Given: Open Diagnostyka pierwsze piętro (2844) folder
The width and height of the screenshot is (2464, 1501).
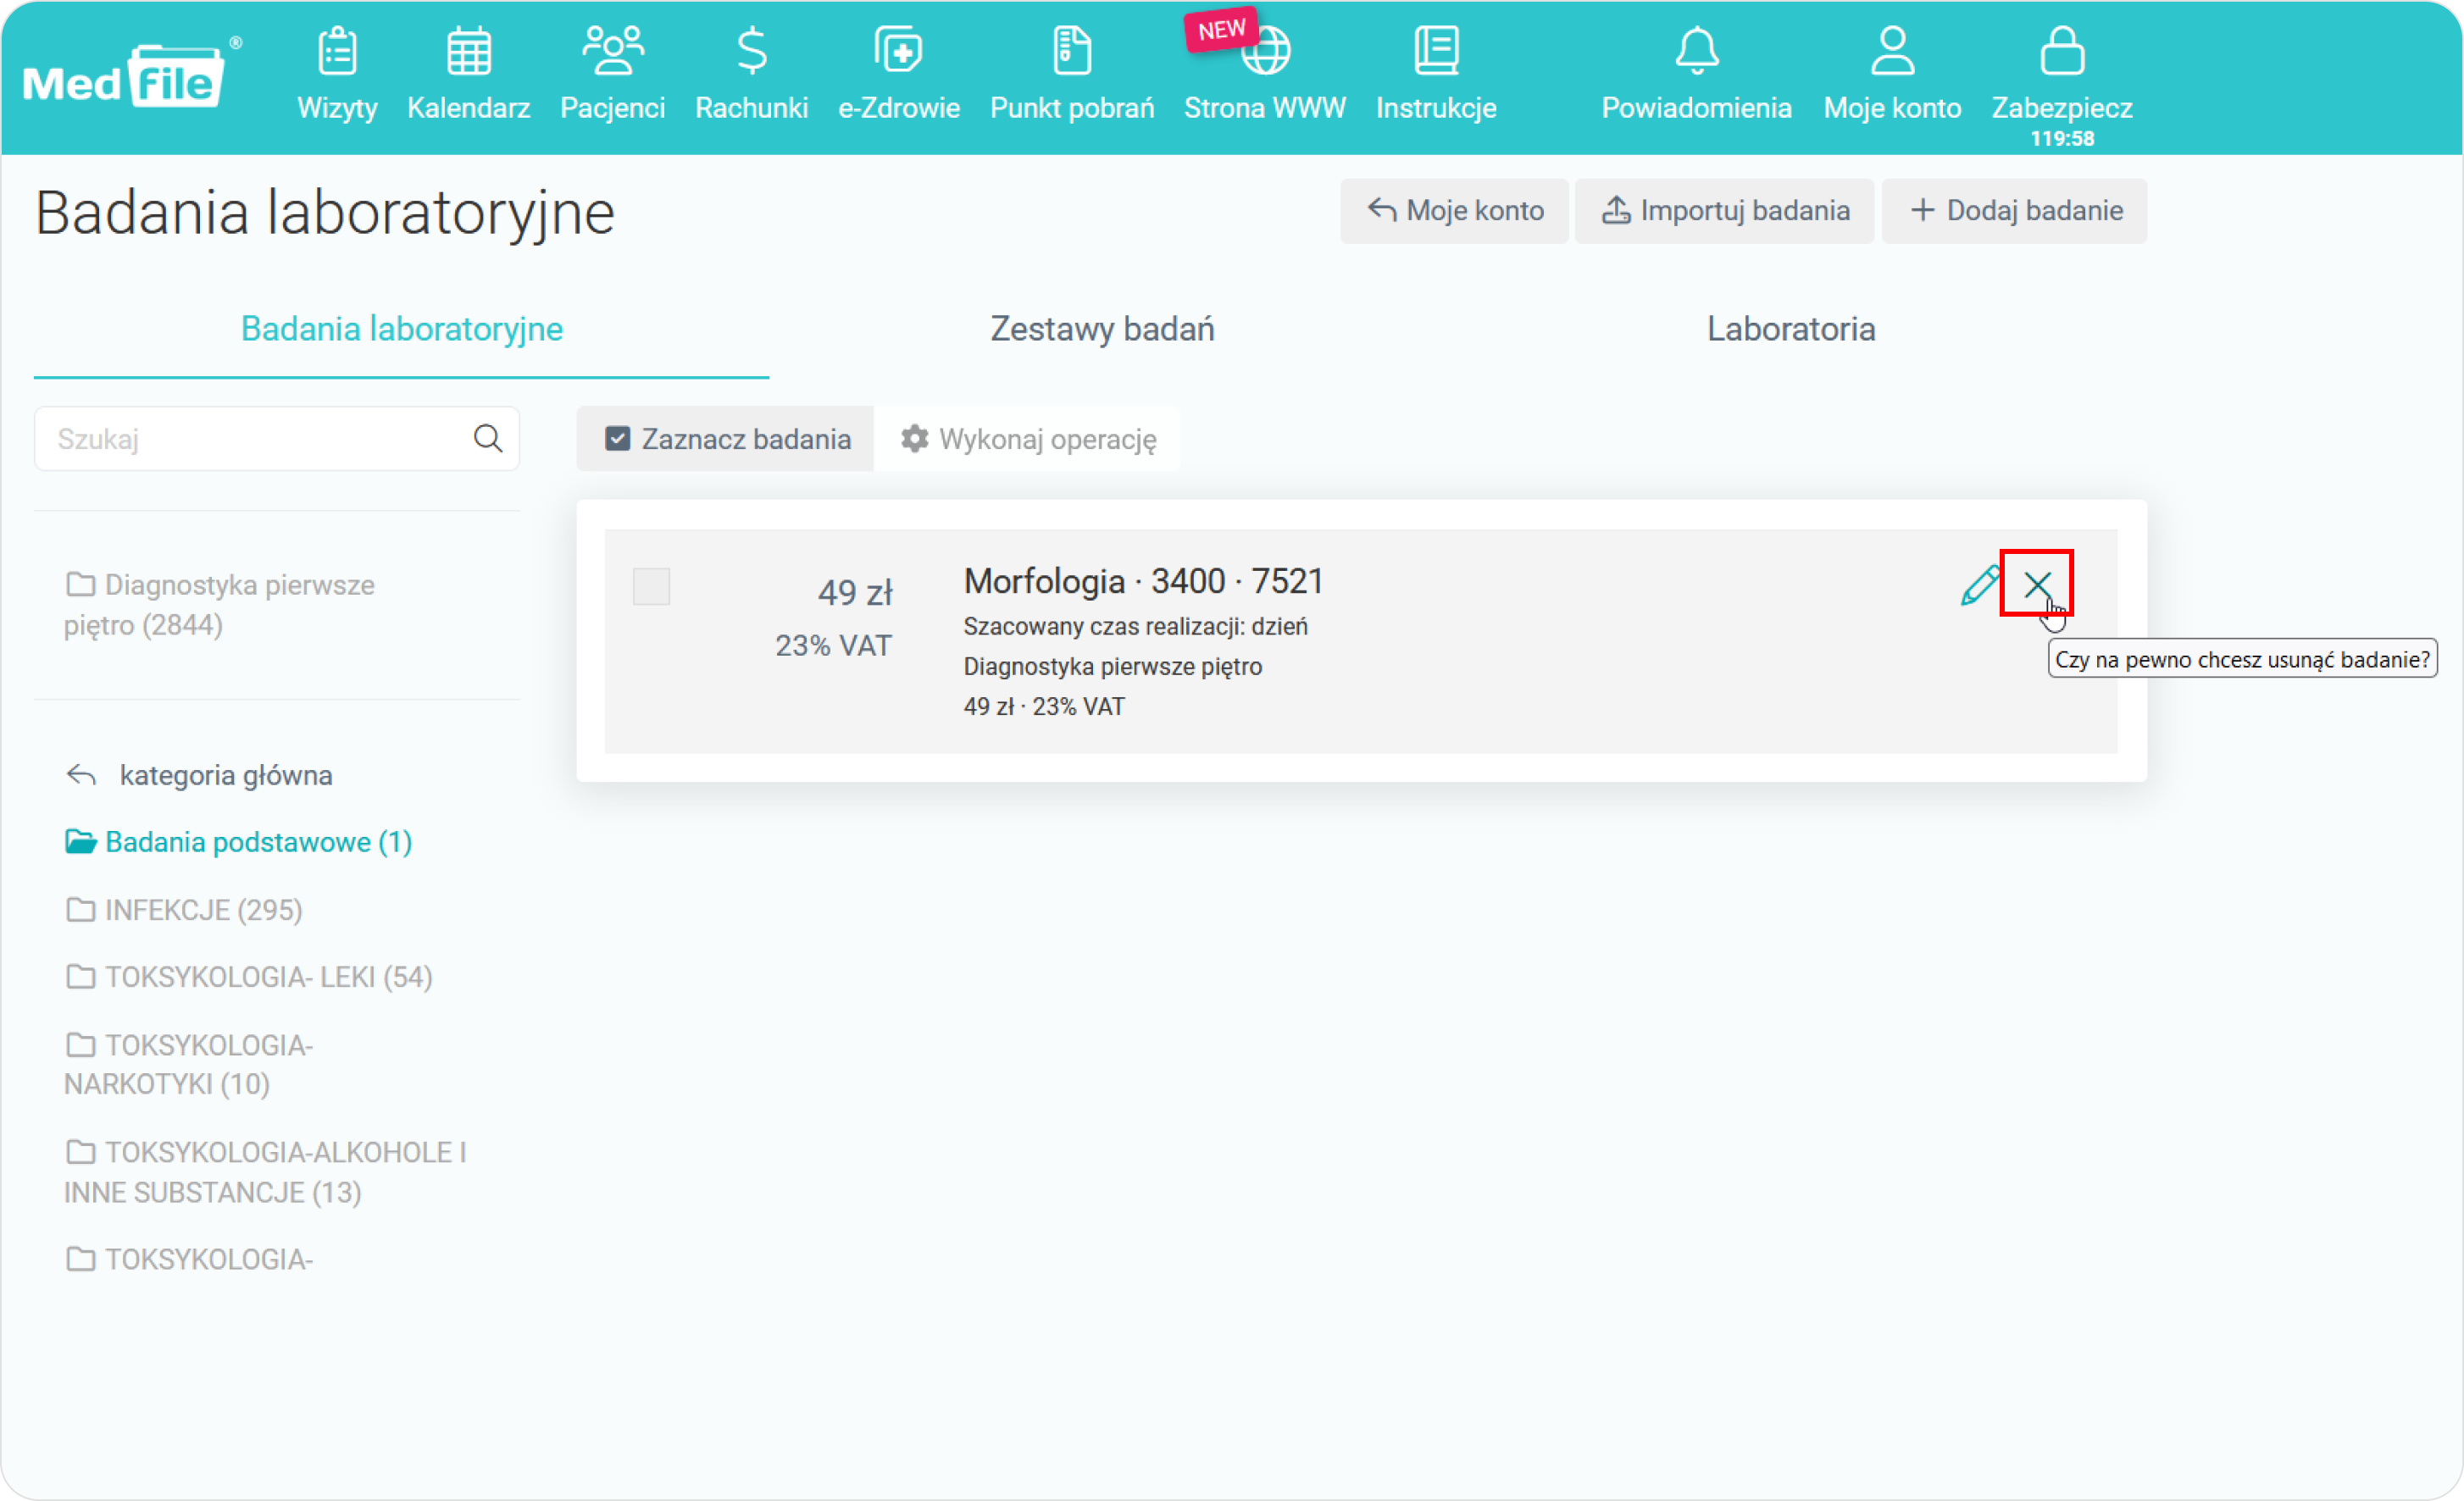Looking at the screenshot, I should (219, 604).
